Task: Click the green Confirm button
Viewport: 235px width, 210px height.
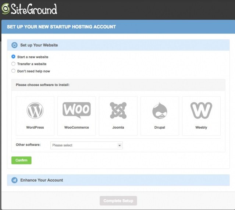Action: 21,160
